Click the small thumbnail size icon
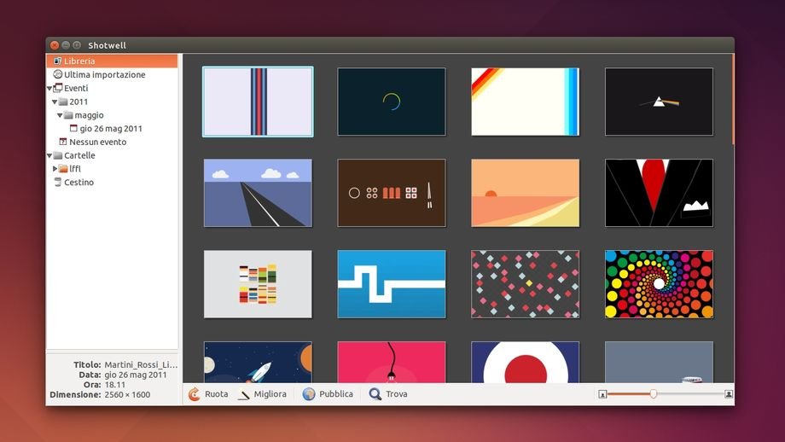Screen dimensions: 785x442 click(602, 394)
